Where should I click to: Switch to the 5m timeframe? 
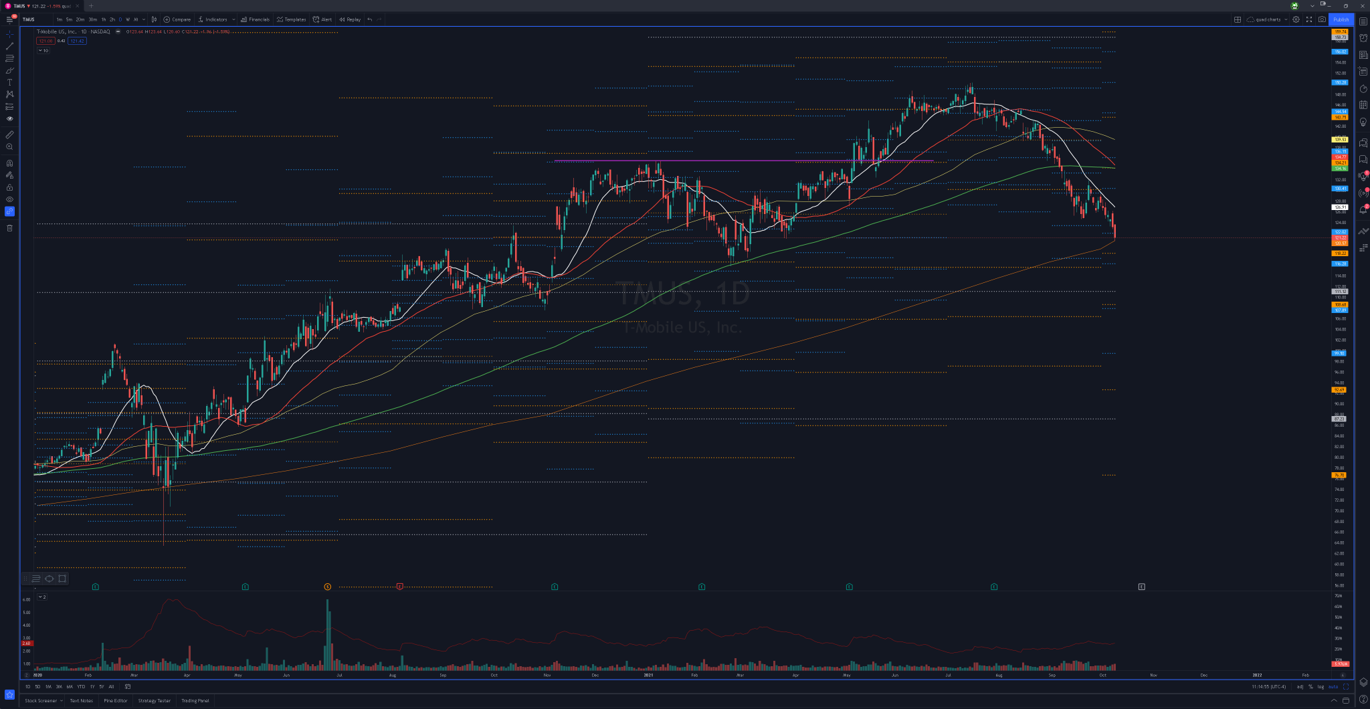click(x=69, y=19)
